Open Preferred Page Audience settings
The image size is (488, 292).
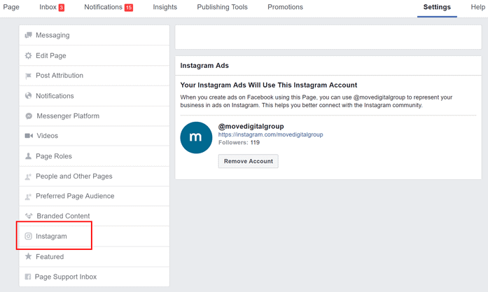95,196
